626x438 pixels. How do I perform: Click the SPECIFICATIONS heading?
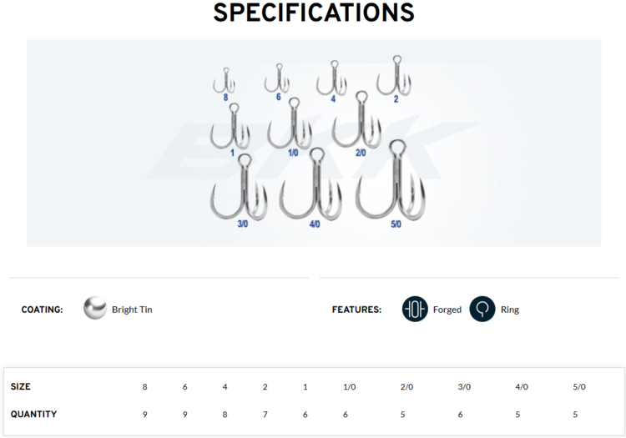[x=313, y=13]
